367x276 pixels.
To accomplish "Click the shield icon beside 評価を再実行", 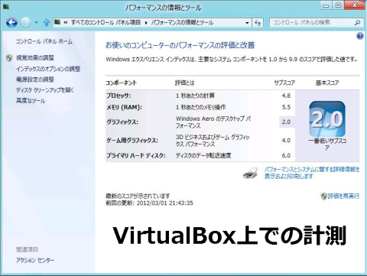I will (323, 196).
